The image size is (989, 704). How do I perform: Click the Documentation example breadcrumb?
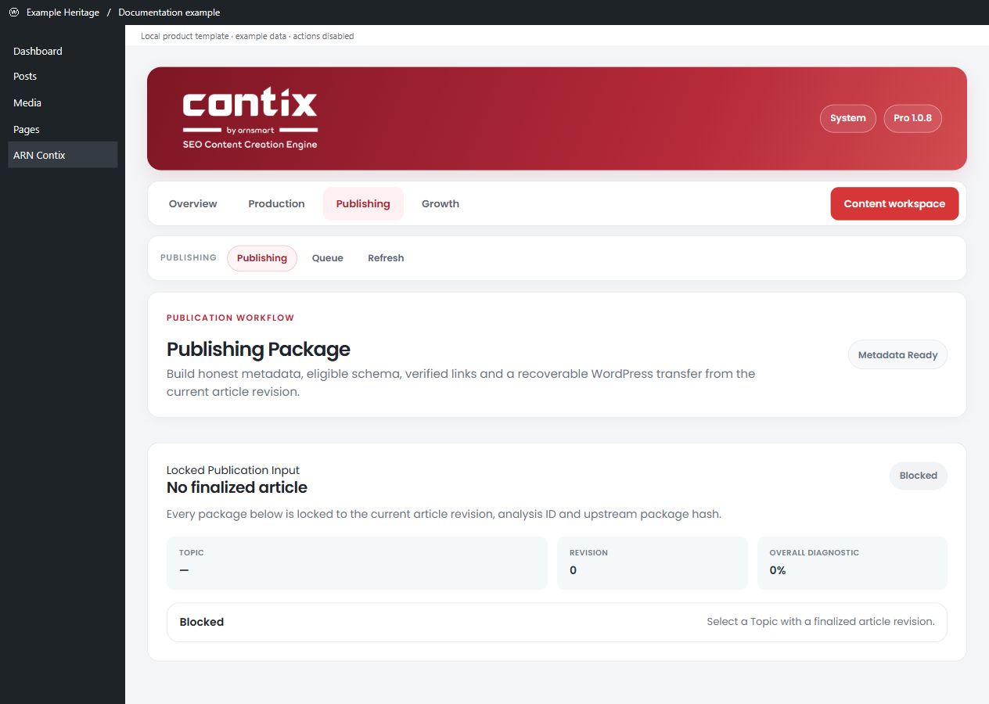169,13
